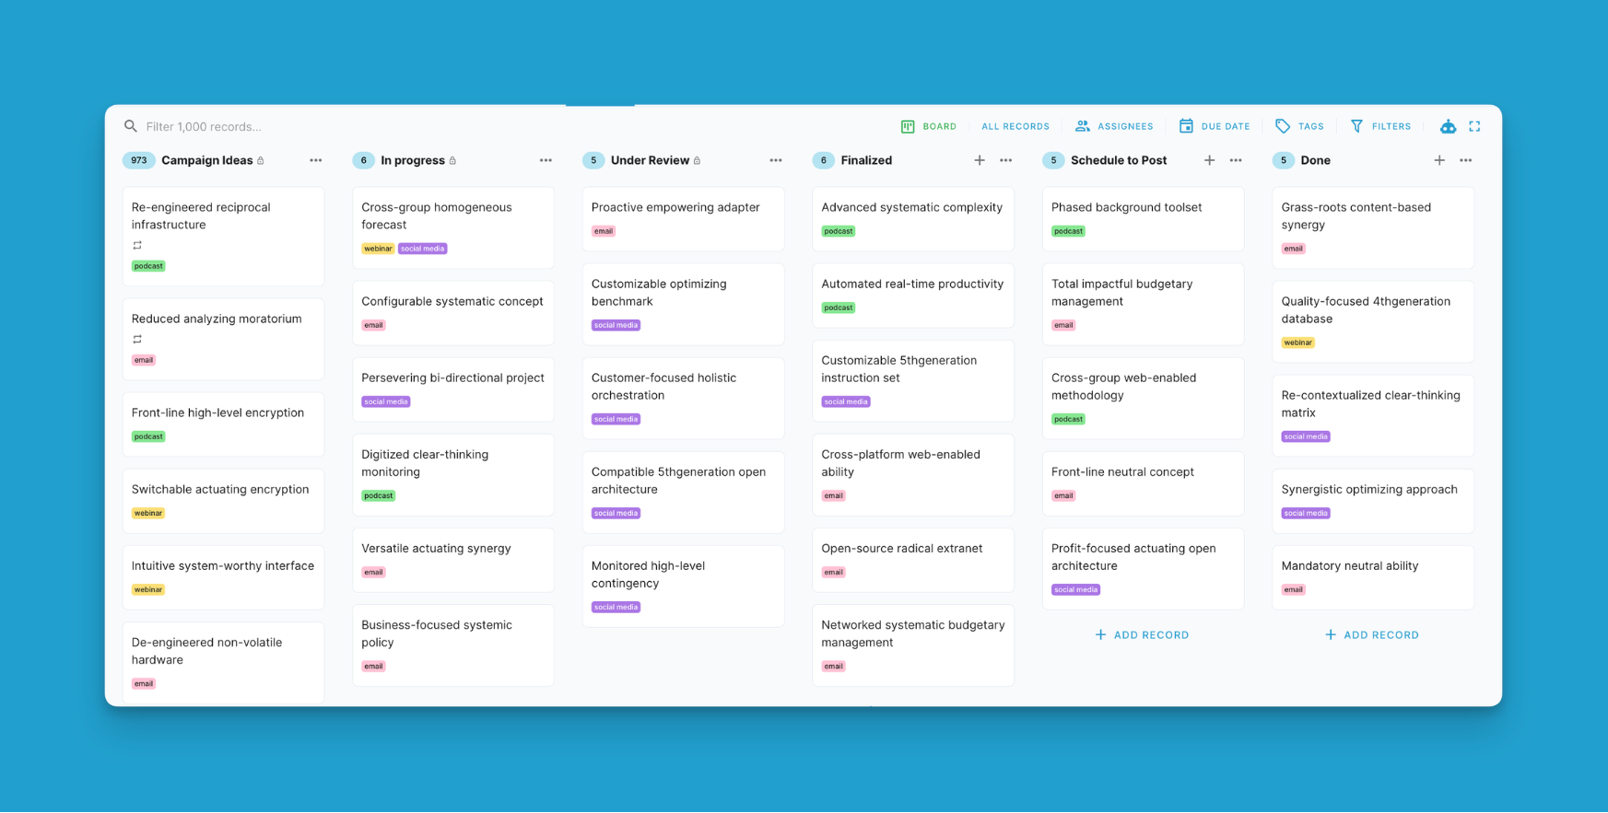Click the yellow webinar tag on Cross-group forecast
1608x813 pixels.
pyautogui.click(x=378, y=249)
